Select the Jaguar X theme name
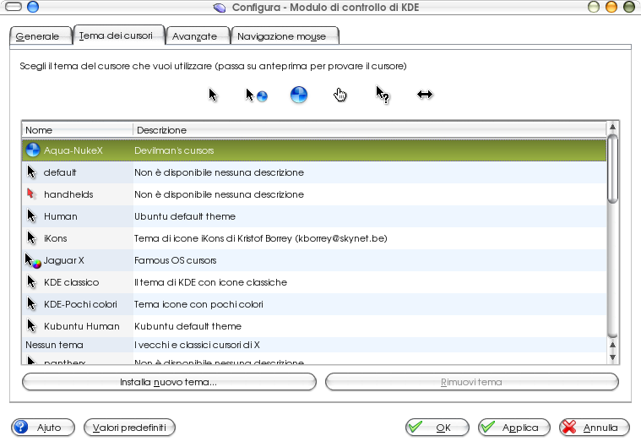Viewport: 641px width, 447px height. click(64, 260)
